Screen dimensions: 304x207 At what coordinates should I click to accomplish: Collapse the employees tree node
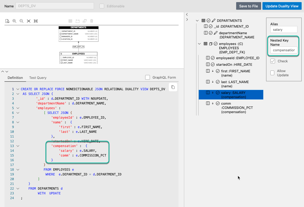click(x=199, y=44)
